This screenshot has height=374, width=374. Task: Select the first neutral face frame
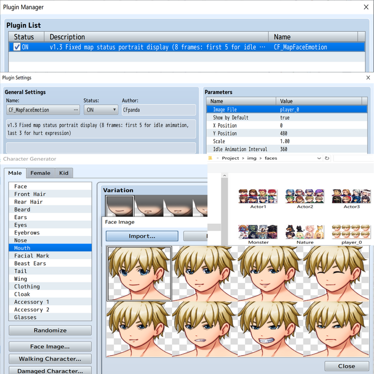pyautogui.click(x=139, y=274)
